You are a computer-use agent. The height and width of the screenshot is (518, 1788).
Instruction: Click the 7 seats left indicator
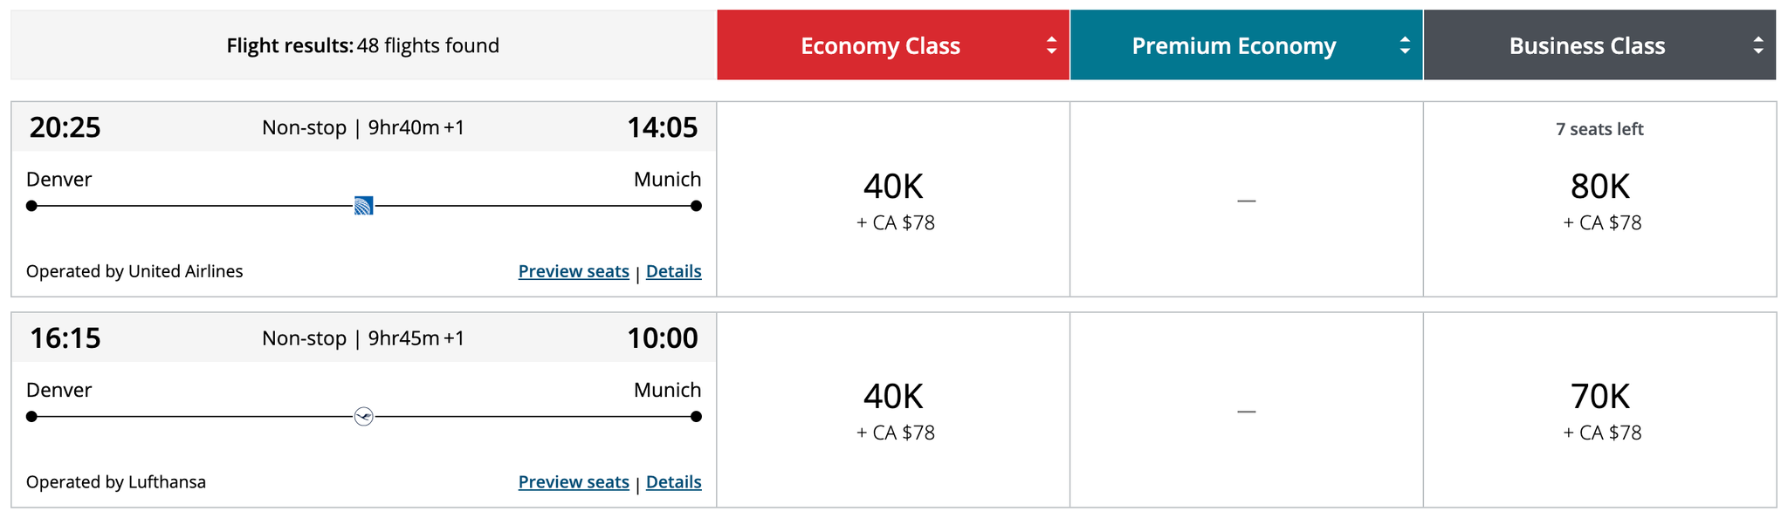pos(1599,128)
